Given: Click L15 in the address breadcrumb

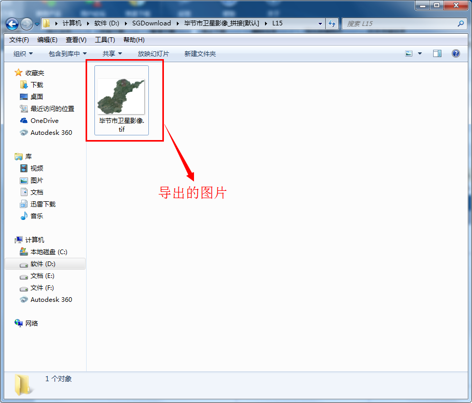Looking at the screenshot, I should (x=277, y=23).
